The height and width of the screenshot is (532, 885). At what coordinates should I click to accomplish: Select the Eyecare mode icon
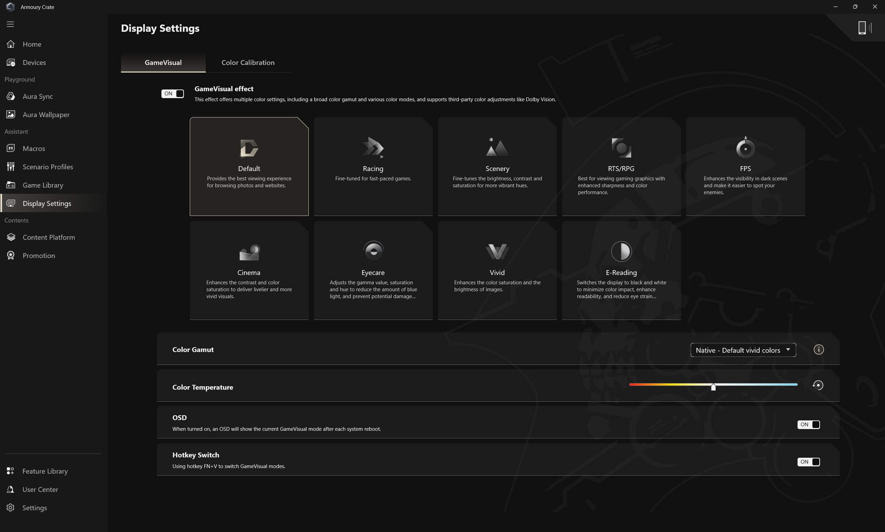[x=373, y=251]
